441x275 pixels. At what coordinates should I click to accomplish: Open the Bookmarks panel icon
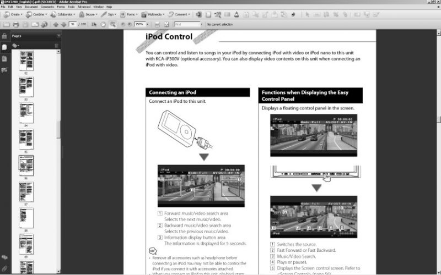(4, 59)
